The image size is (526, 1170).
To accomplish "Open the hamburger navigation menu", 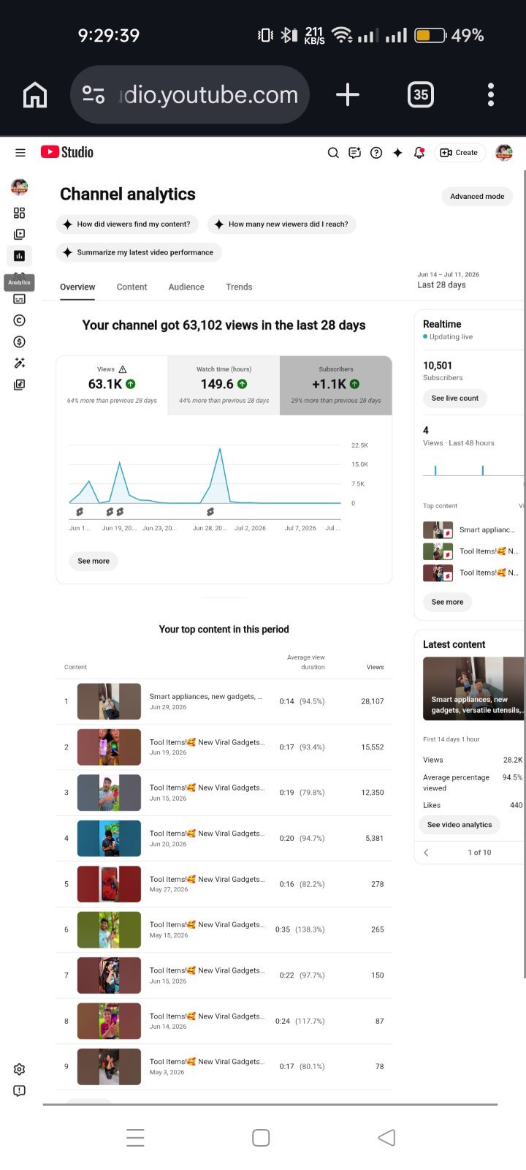I will pos(20,153).
